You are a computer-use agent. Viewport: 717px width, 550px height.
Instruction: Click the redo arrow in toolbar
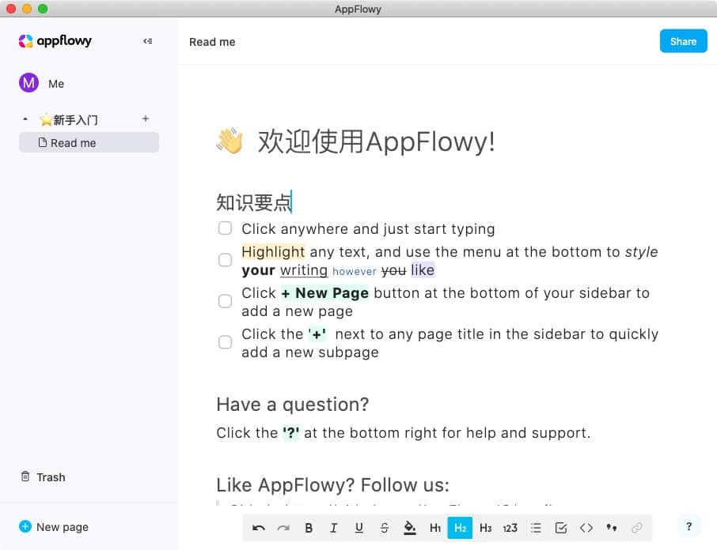tap(283, 528)
